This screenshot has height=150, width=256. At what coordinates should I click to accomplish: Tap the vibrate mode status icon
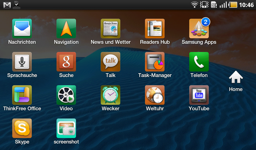pos(204,4)
